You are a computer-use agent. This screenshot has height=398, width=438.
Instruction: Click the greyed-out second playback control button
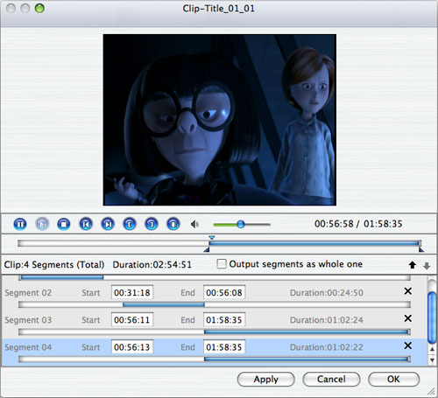point(42,224)
